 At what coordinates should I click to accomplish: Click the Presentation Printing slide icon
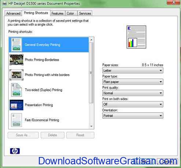[x=16, y=105]
